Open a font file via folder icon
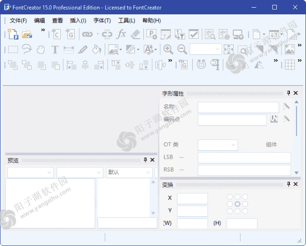306x246 pixels. pos(27,34)
